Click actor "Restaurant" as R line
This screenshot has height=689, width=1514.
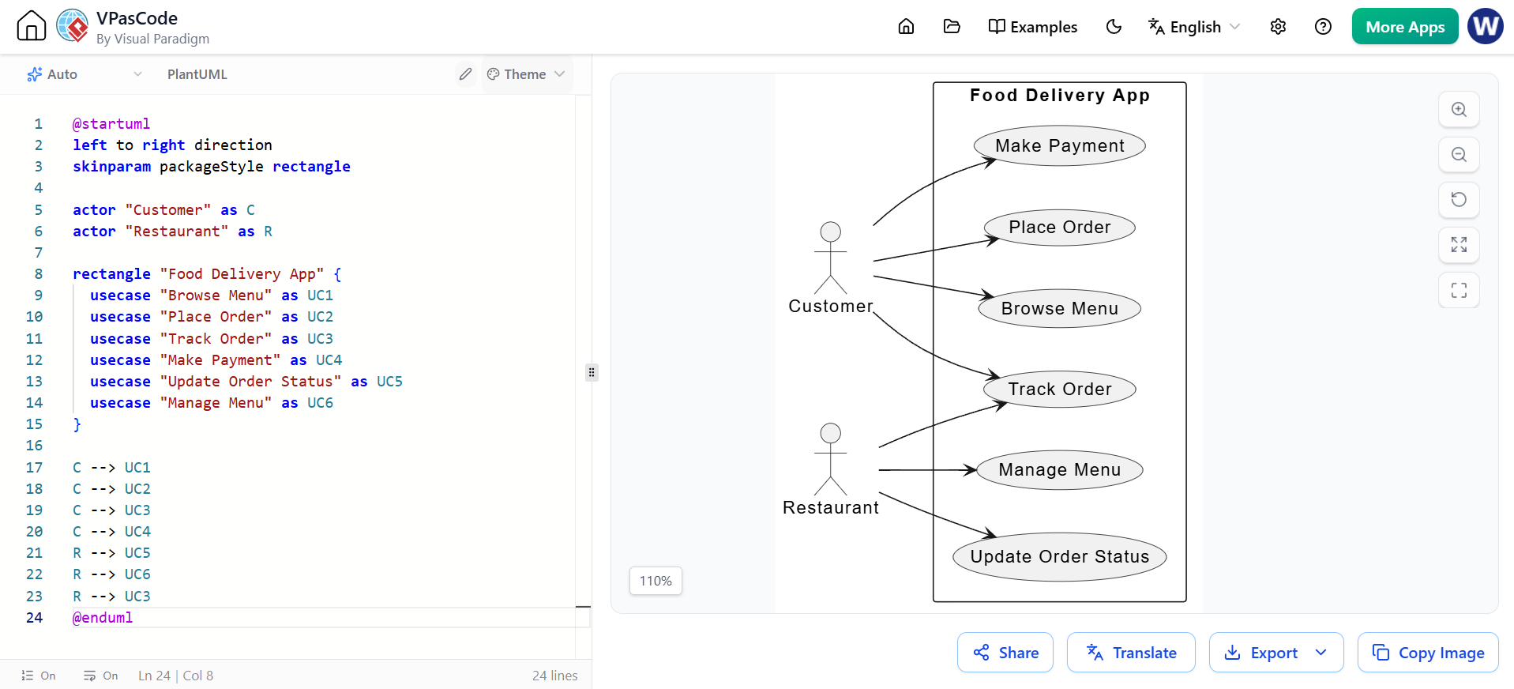pyautogui.click(x=172, y=231)
